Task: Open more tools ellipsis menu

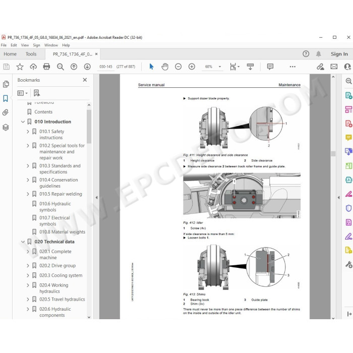Action: 292,67
